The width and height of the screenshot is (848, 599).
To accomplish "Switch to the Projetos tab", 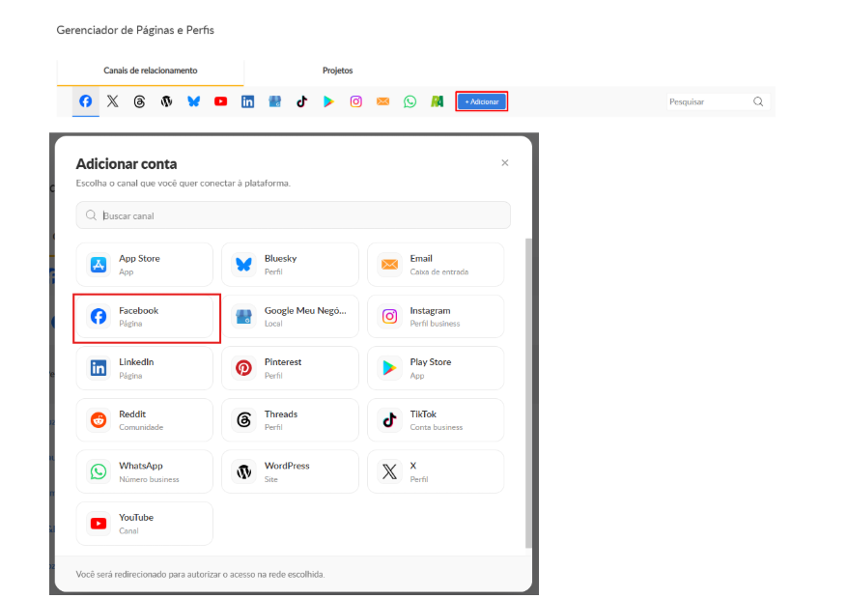I will [337, 71].
